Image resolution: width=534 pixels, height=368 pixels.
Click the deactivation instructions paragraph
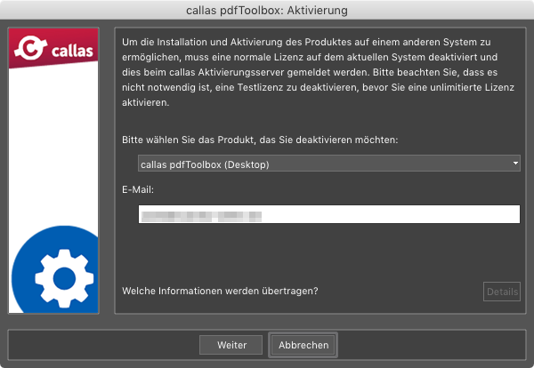[318, 72]
